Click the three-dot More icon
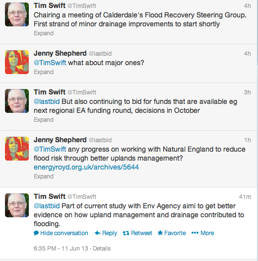The height and width of the screenshot is (261, 258). tap(195, 233)
